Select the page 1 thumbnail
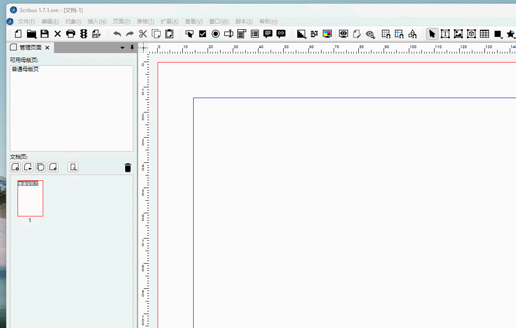This screenshot has height=328, width=516. tap(30, 198)
